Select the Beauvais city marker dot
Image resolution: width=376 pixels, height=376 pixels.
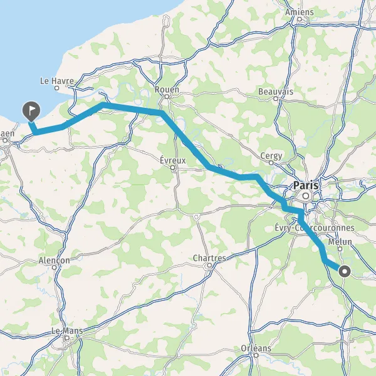pyautogui.click(x=276, y=98)
